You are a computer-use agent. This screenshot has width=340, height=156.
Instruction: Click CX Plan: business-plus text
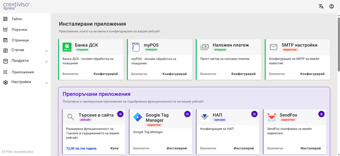(17, 152)
